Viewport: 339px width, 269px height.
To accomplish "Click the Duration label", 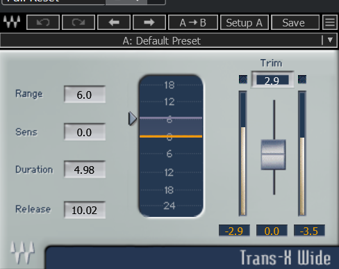I will 34,170.
